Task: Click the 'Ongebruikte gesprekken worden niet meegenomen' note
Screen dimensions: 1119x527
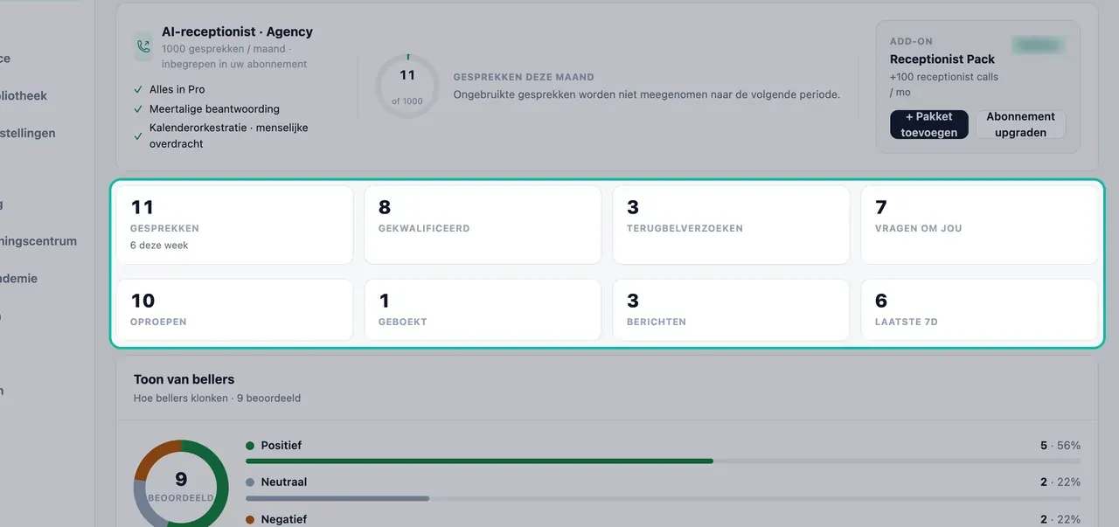Action: (x=646, y=94)
